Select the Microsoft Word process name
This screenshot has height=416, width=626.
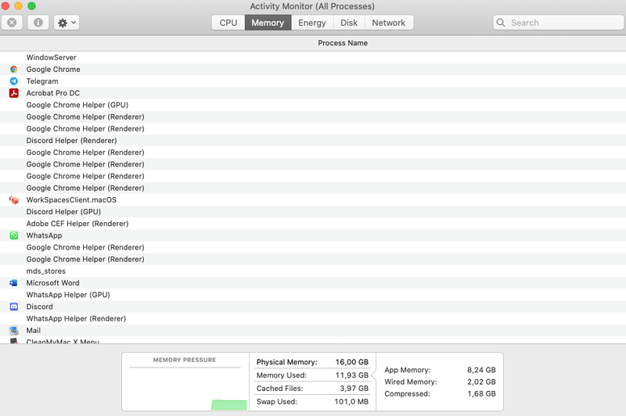pos(52,283)
